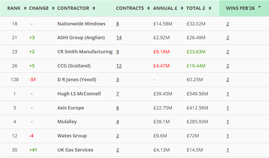Open Nationwide Windows contracts count link

(x=118, y=24)
